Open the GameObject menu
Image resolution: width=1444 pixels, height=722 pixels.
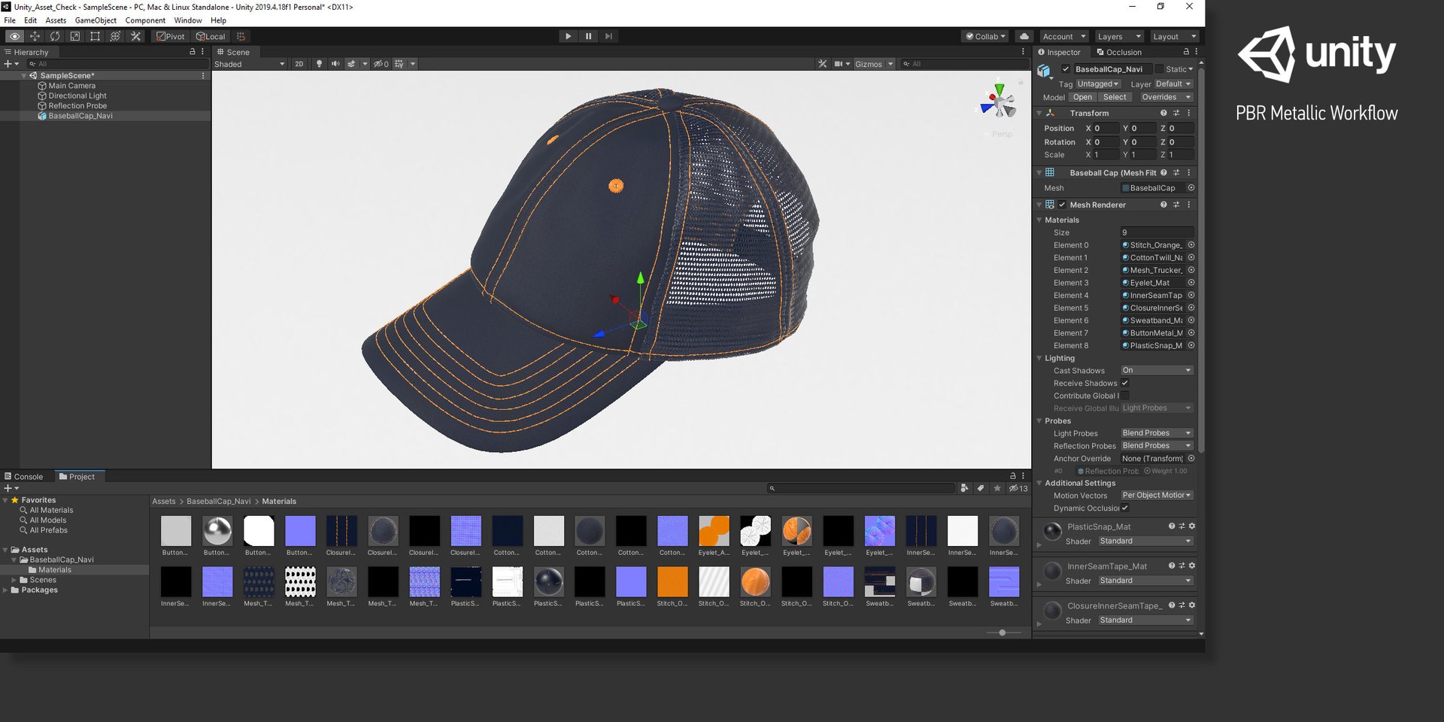tap(96, 20)
